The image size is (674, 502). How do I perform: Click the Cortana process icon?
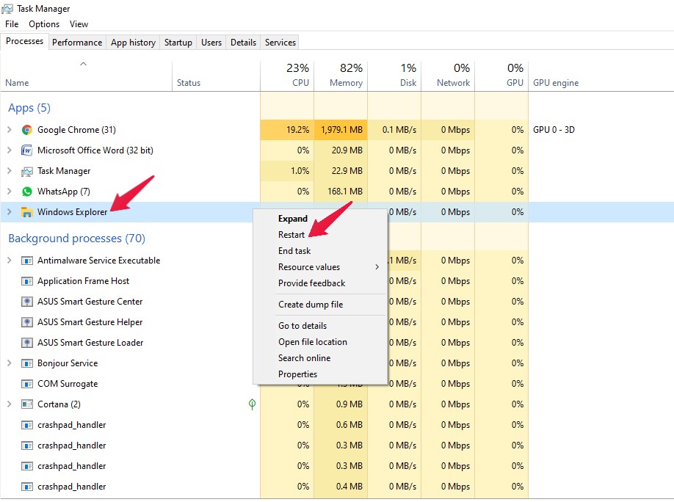(27, 404)
